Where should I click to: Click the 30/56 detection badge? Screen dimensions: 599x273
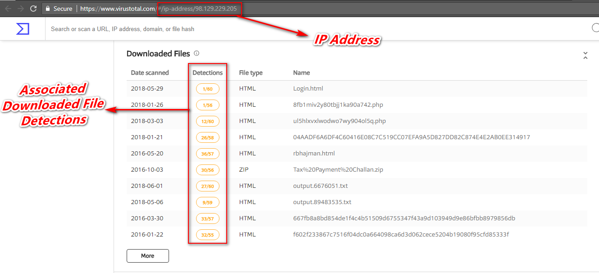tap(207, 170)
